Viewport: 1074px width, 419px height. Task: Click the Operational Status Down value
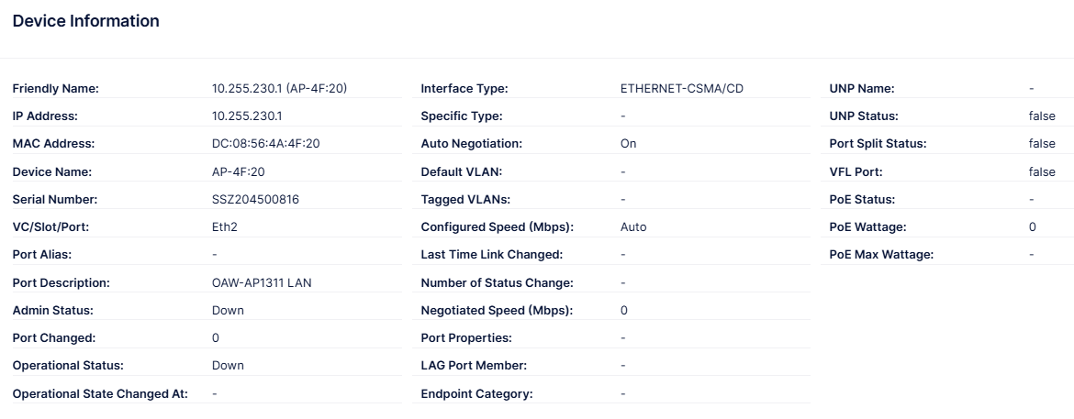(228, 365)
